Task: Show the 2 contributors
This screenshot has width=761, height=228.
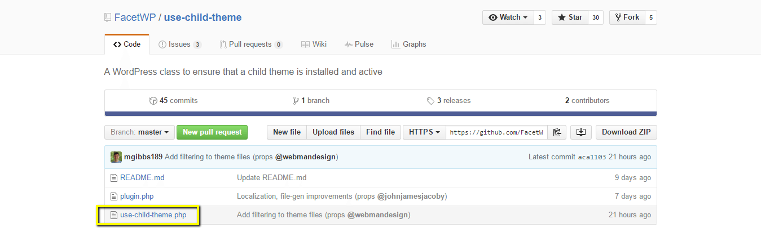Action: click(587, 101)
